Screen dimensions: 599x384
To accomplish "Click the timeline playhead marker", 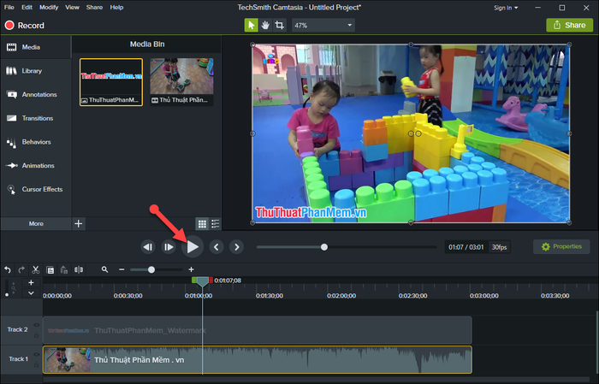I will 203,282.
